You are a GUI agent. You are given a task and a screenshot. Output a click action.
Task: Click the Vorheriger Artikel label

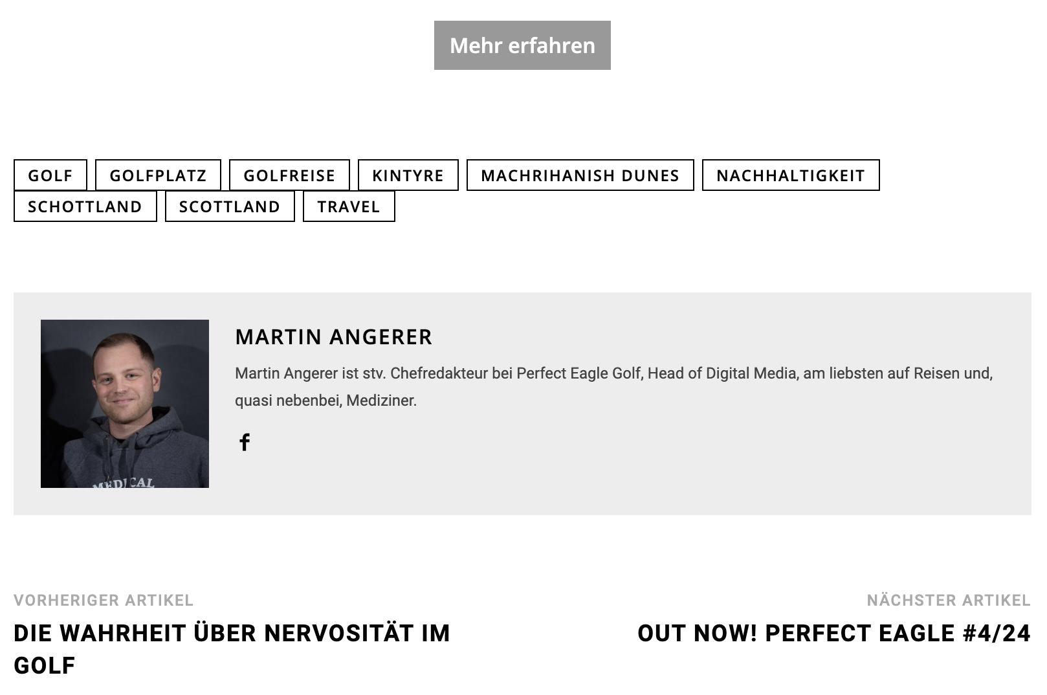click(104, 601)
